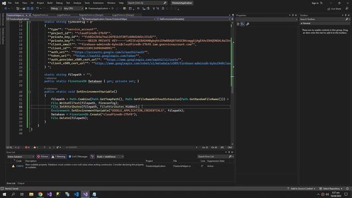This screenshot has height=198, width=352.
Task: Click error count indicator in editor footer
Action: coord(27,147)
